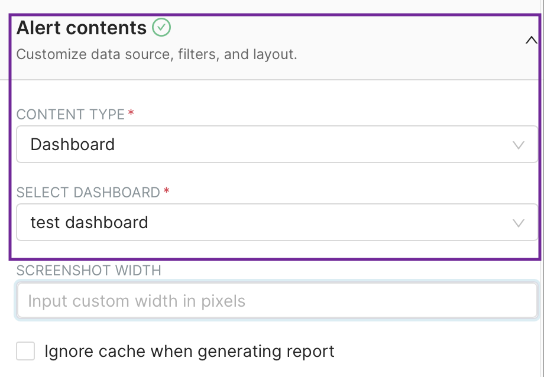The width and height of the screenshot is (544, 377).
Task: Click the CONTENT TYPE field label
Action: [70, 114]
